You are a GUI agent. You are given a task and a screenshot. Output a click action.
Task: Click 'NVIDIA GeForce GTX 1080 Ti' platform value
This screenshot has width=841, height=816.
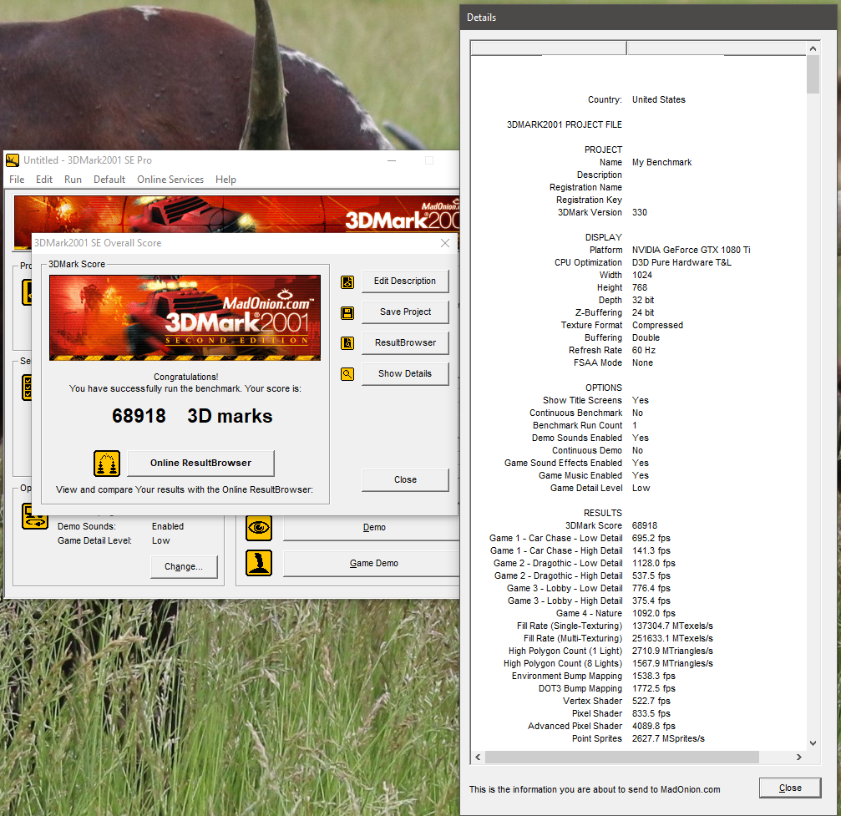pos(691,250)
